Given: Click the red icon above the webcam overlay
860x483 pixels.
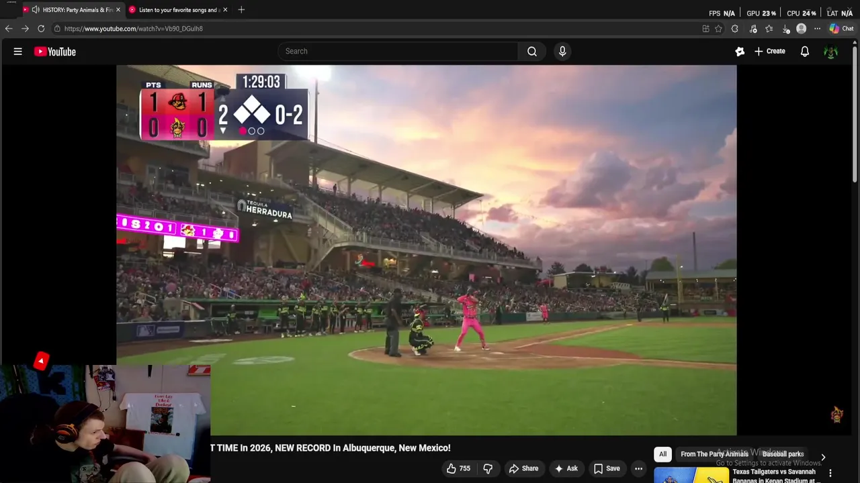Looking at the screenshot, I should pos(41,361).
